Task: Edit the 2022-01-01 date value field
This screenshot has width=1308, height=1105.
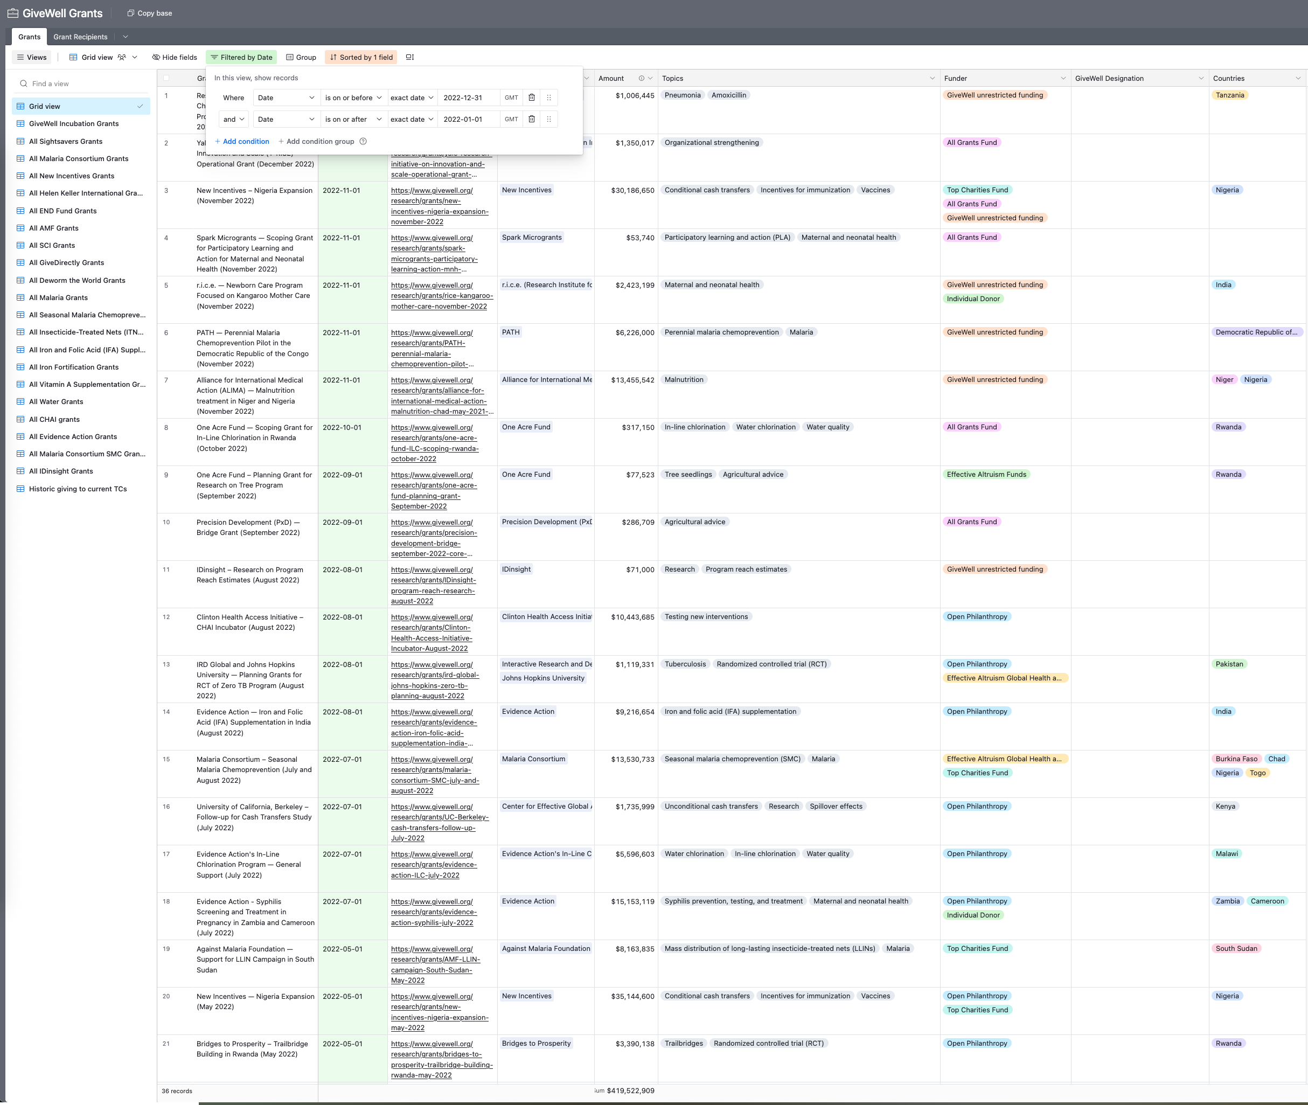Action: (468, 119)
